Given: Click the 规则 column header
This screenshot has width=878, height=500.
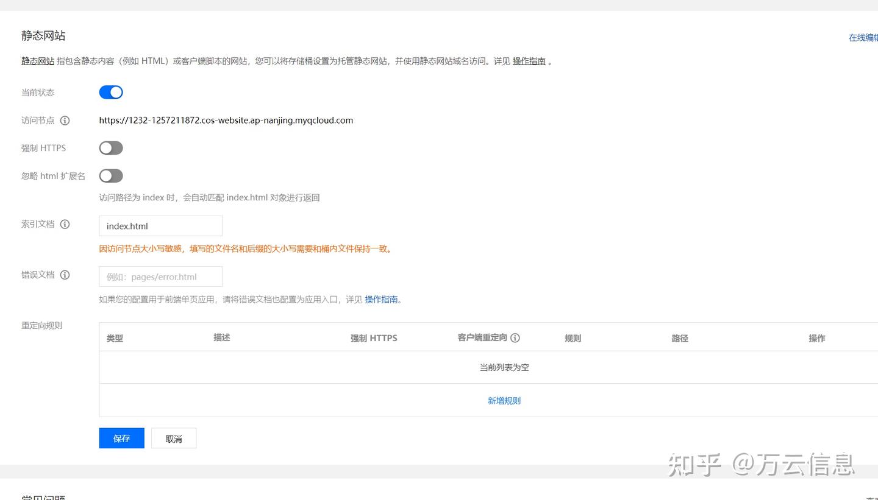Looking at the screenshot, I should tap(573, 337).
